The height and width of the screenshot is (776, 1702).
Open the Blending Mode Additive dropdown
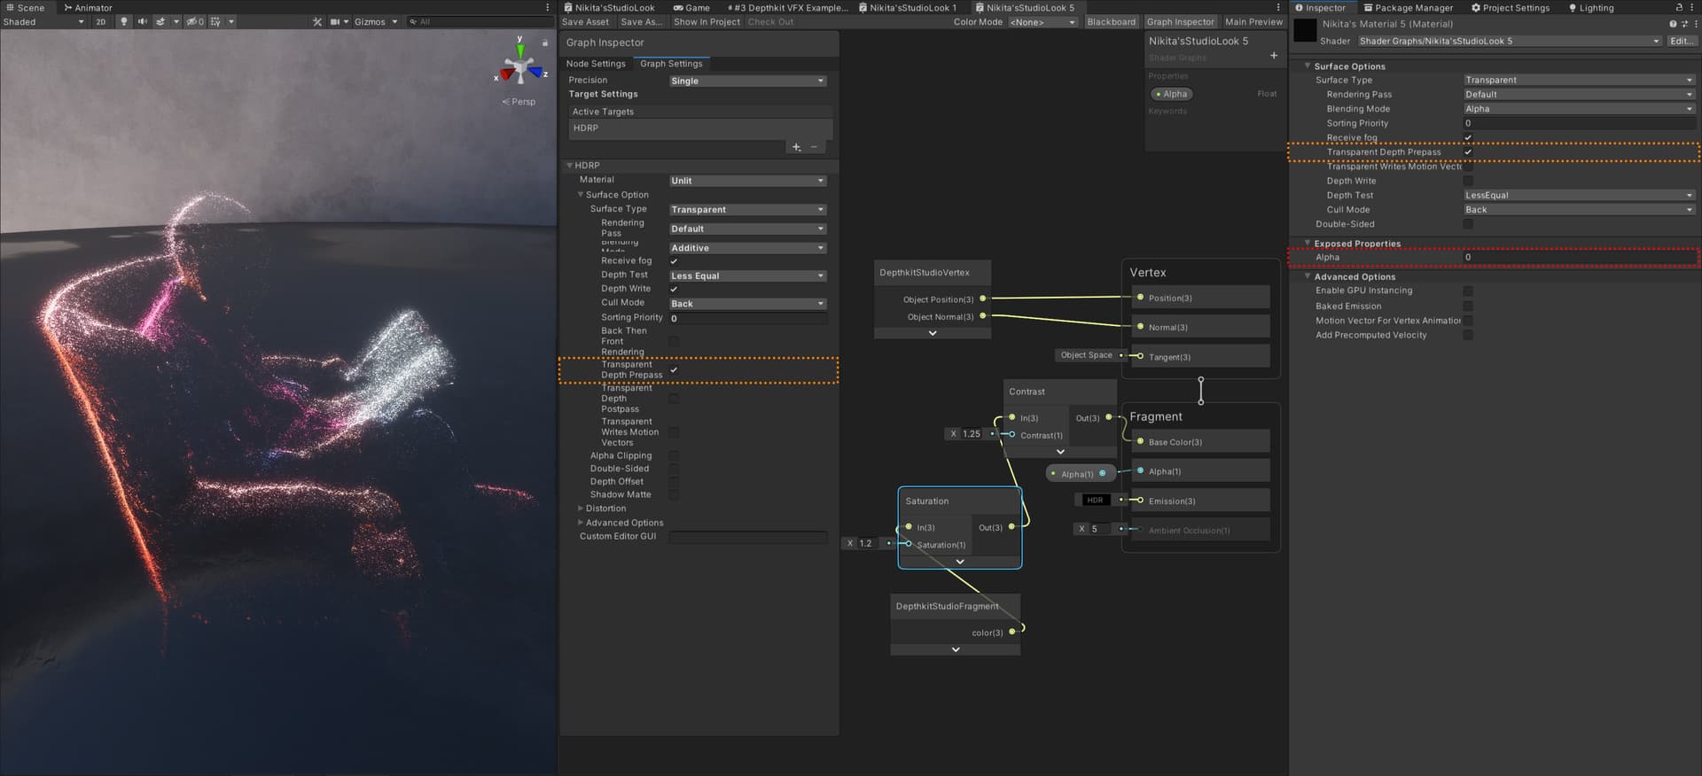point(747,248)
